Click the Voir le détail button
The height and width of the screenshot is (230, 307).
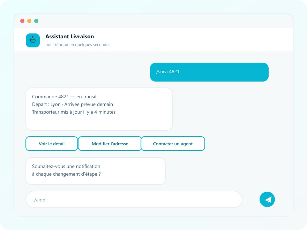52,144
